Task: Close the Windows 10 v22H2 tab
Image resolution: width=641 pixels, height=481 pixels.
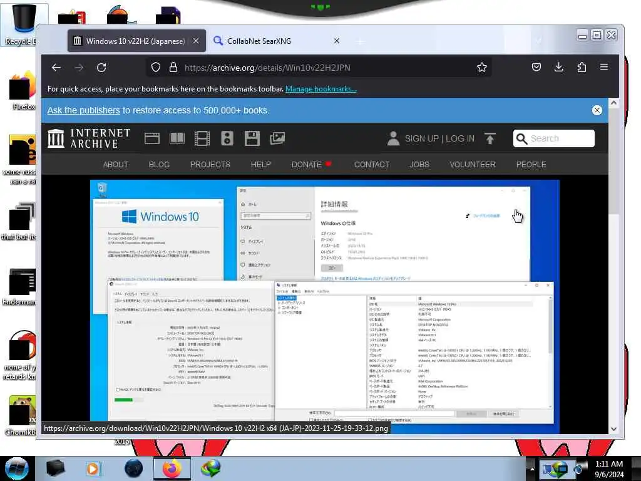Action: [196, 41]
